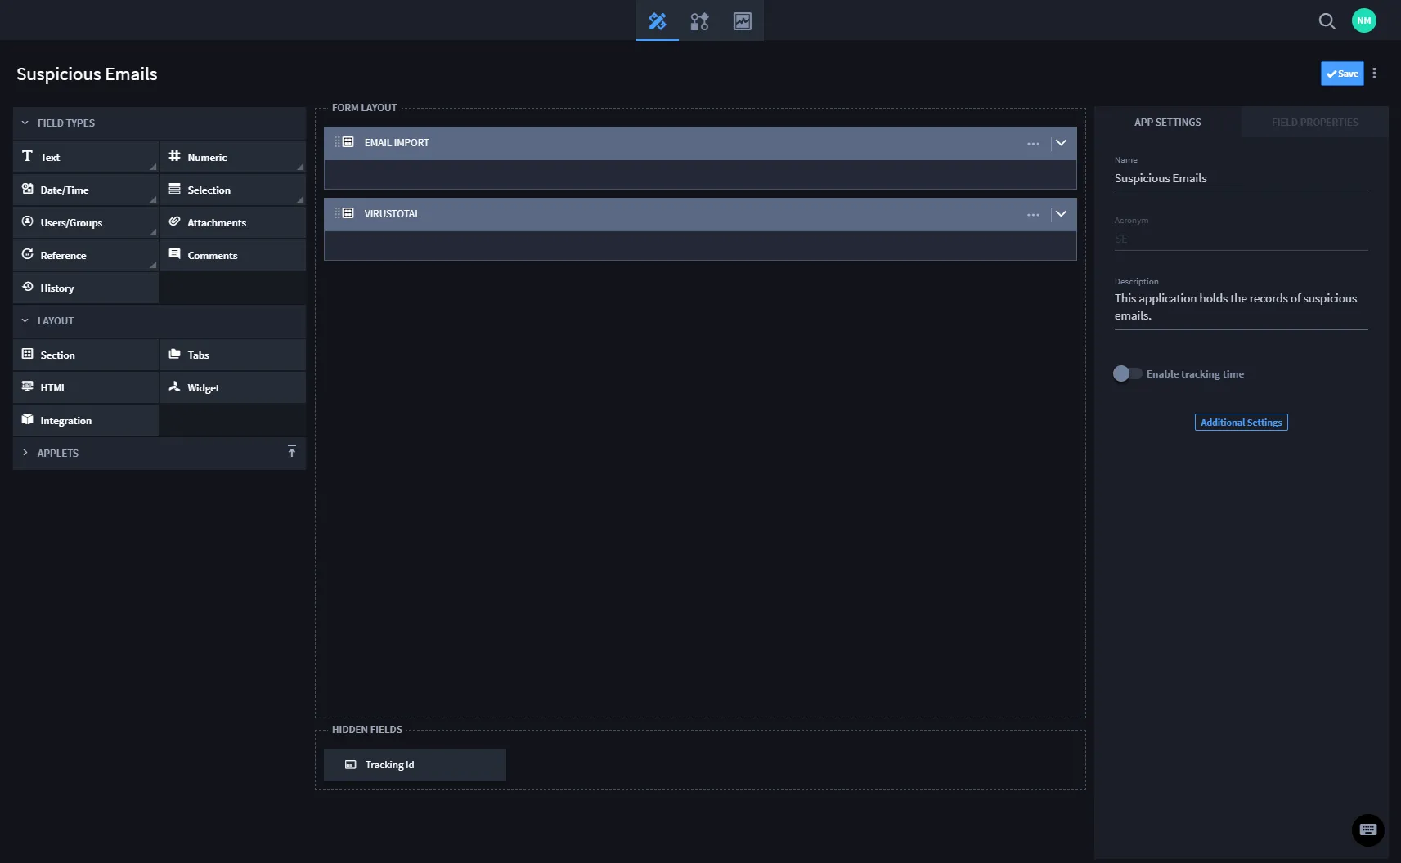Switch to the App Settings tab
The width and height of the screenshot is (1401, 863).
point(1167,122)
